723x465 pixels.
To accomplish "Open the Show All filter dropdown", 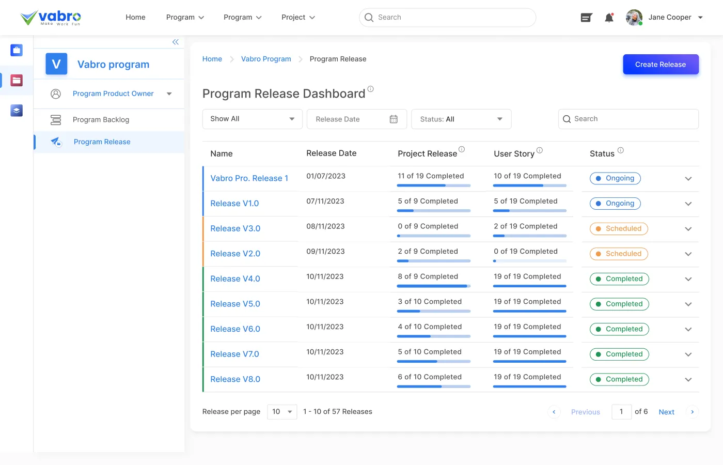I will pos(252,119).
